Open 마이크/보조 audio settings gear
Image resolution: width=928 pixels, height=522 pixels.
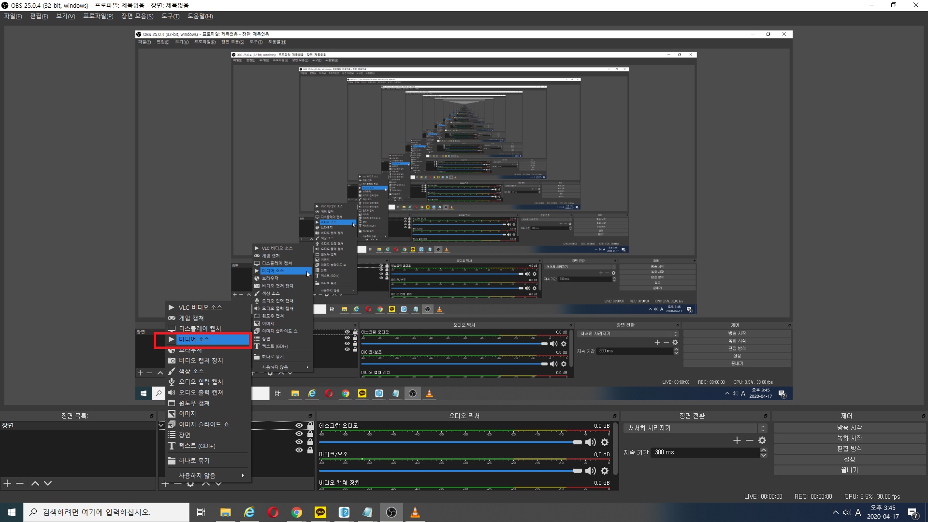[605, 471]
